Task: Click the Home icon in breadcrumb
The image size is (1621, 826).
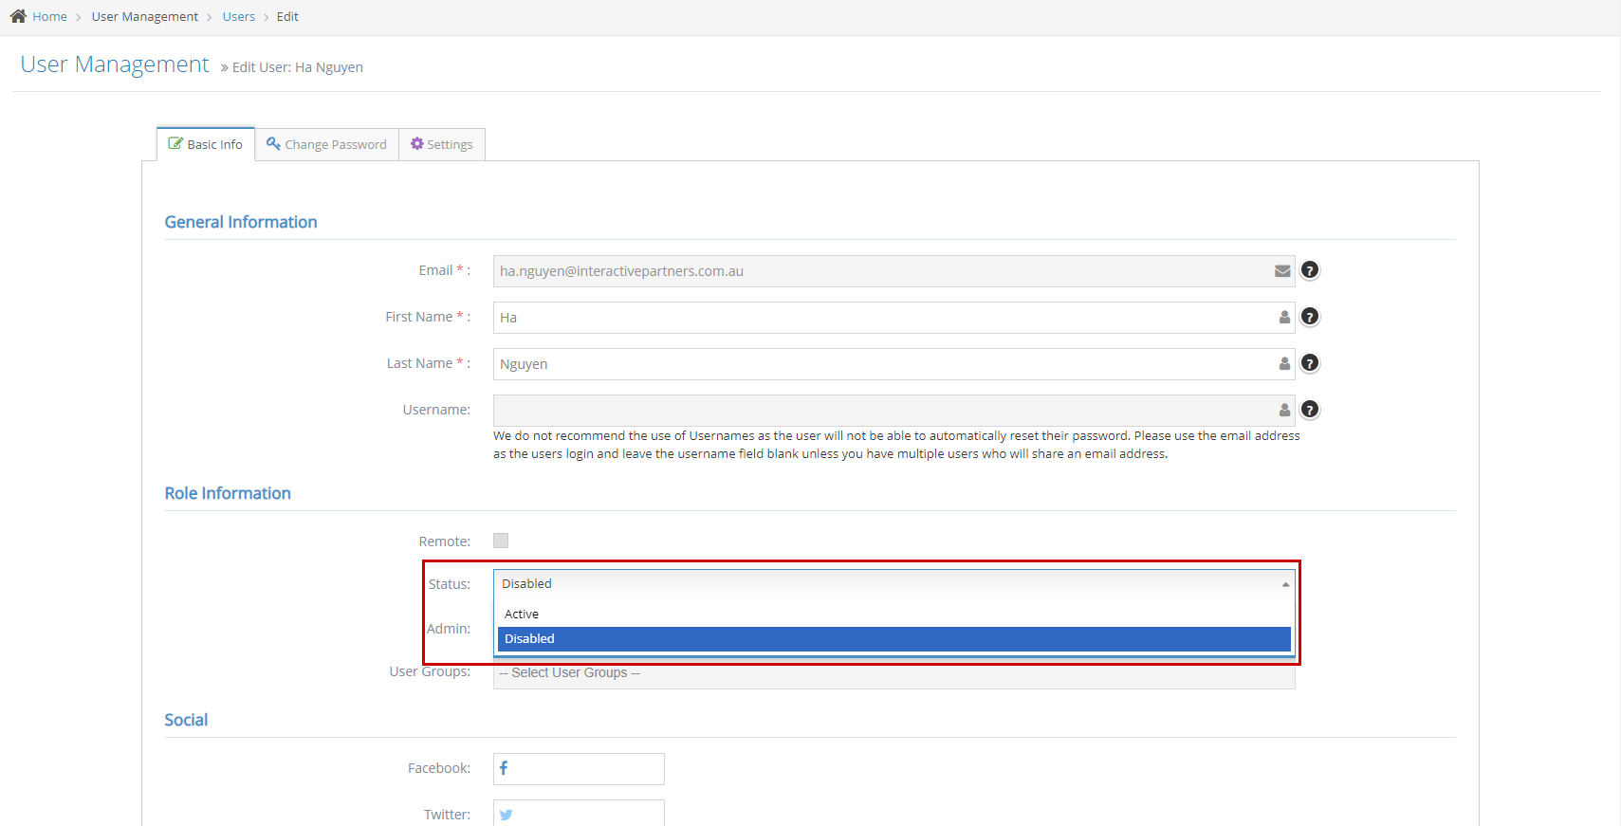Action: [18, 16]
